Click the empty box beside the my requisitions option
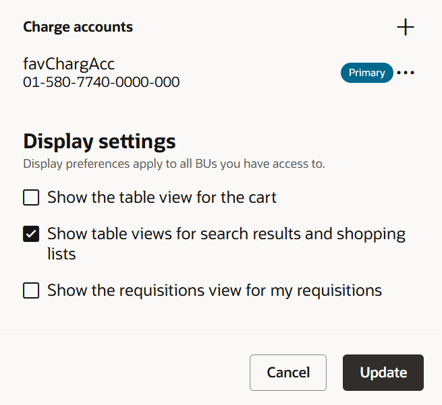The height and width of the screenshot is (405, 442). (31, 290)
